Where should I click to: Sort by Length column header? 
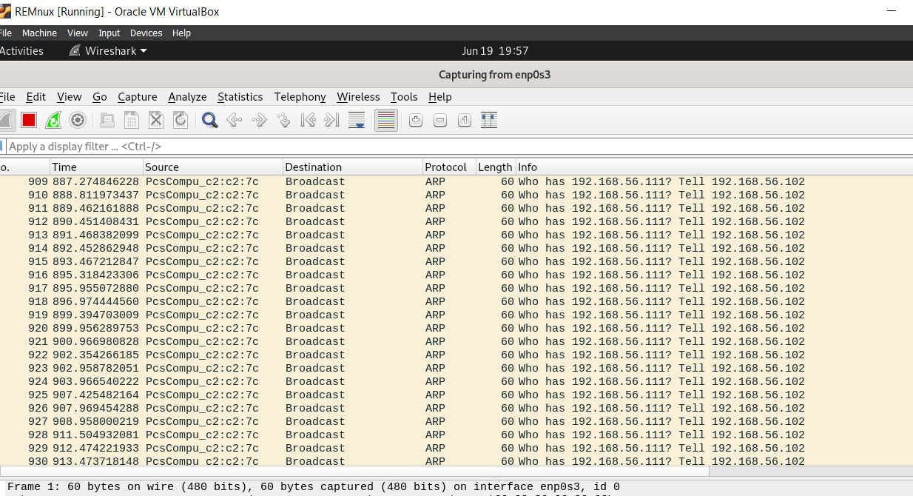[496, 167]
